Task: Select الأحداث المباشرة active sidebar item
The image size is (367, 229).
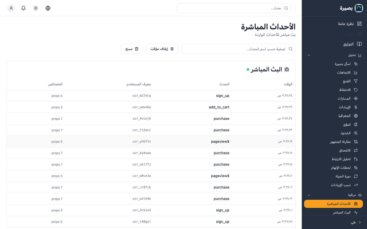Action: point(333,204)
